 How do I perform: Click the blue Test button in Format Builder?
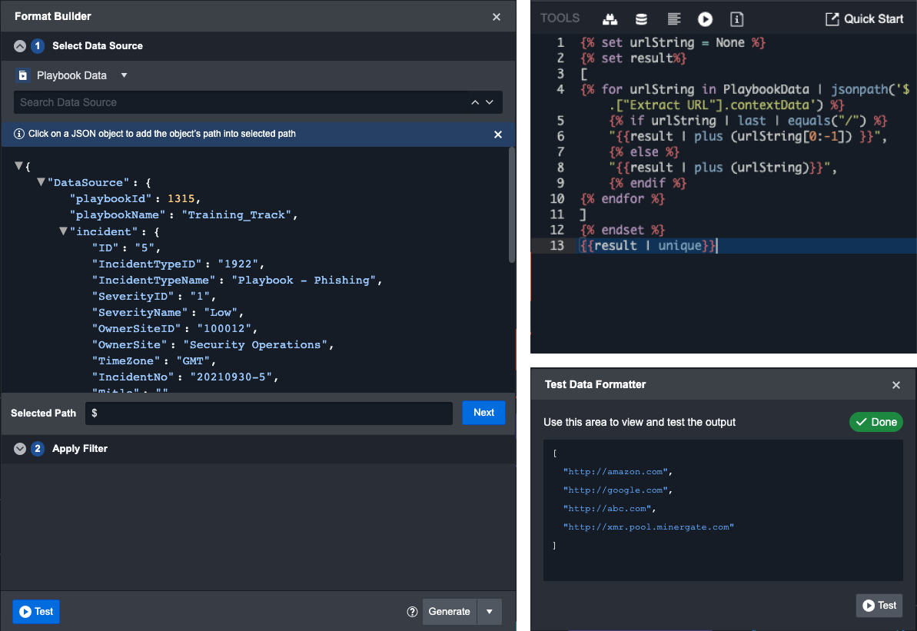[x=36, y=612]
